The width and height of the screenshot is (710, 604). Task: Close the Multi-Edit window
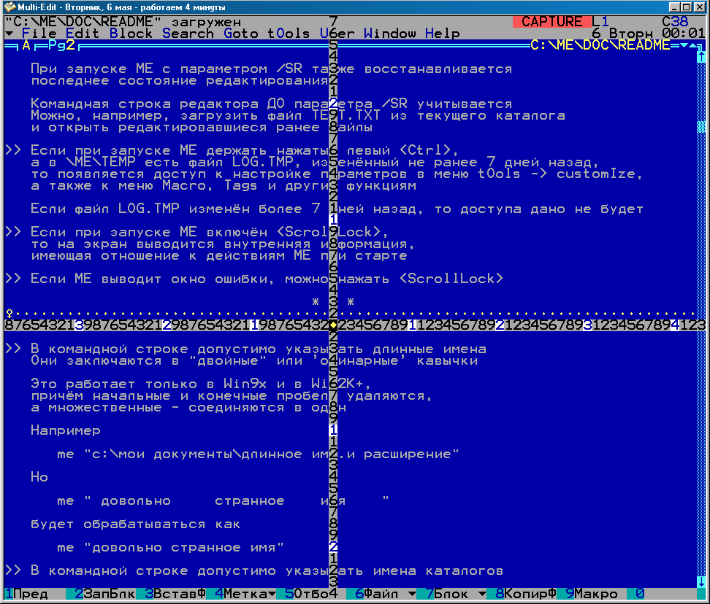coord(699,7)
